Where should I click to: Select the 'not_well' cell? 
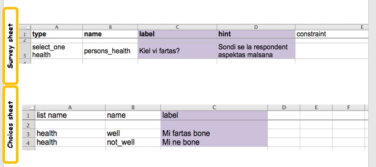133,142
